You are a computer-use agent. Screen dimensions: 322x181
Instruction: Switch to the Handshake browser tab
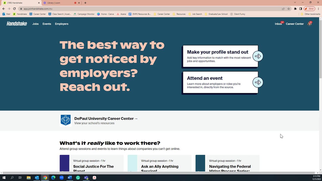tap(21, 3)
